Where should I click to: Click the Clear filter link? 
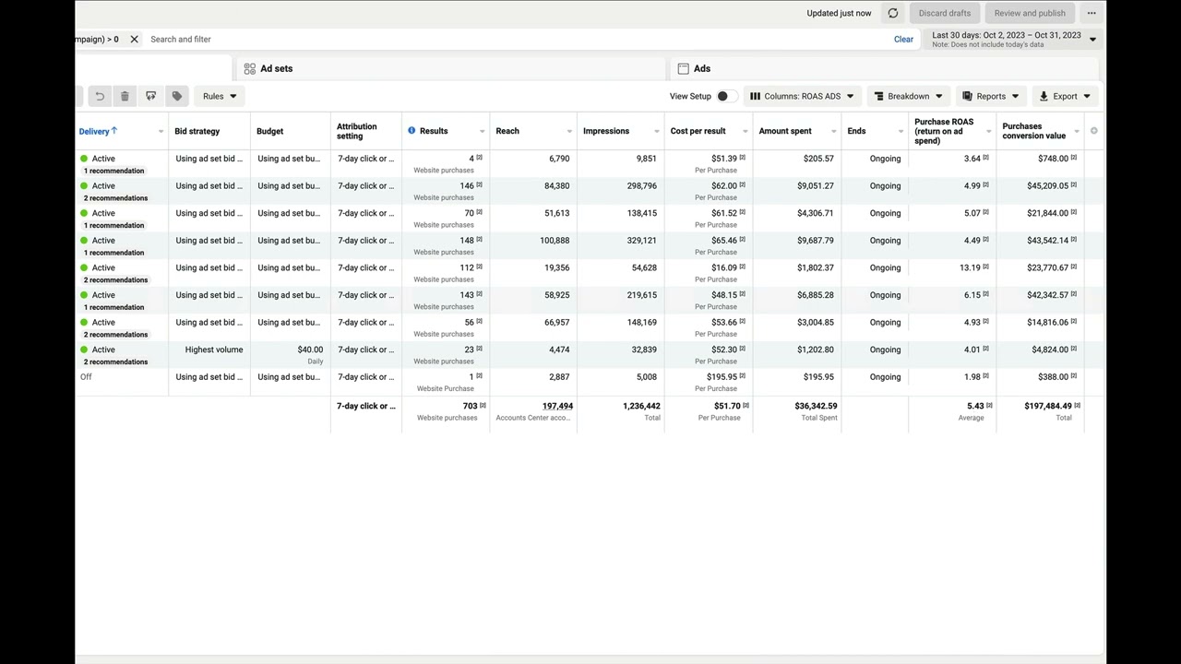tap(903, 39)
